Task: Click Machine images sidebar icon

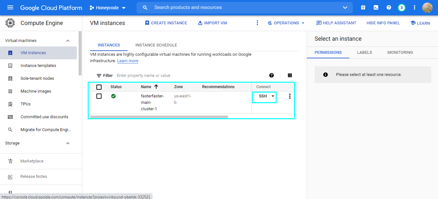Action: pos(10,91)
